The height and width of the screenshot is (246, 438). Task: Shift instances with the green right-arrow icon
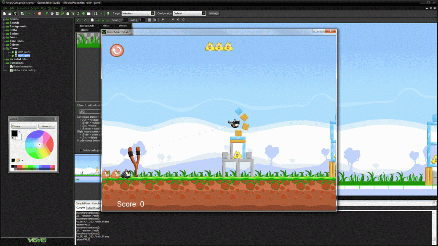point(97,20)
